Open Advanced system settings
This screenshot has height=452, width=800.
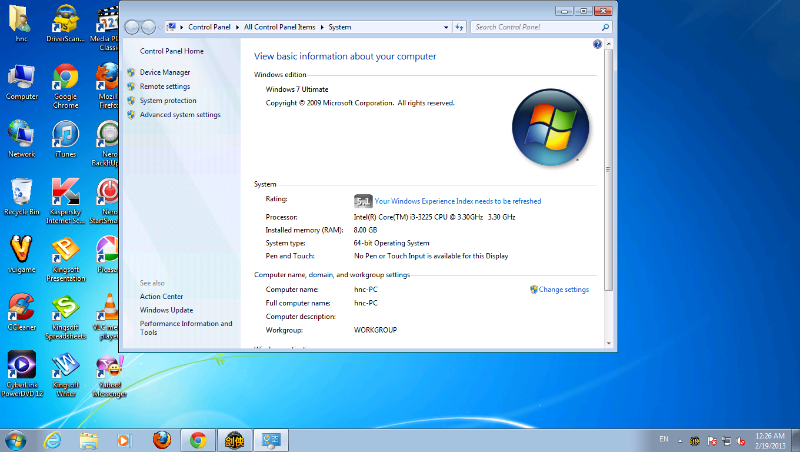[180, 115]
